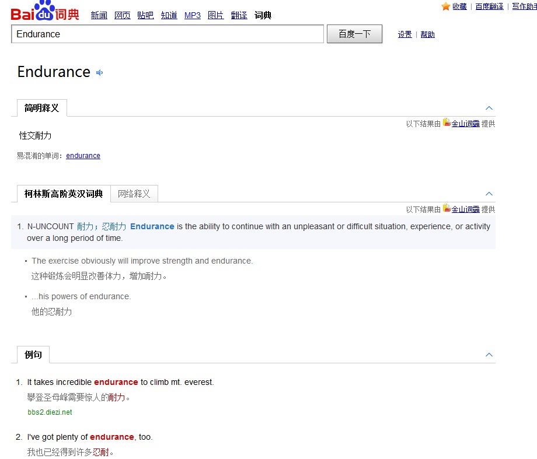Click the Baidu 词典 logo
This screenshot has width=537, height=459.
(45, 11)
